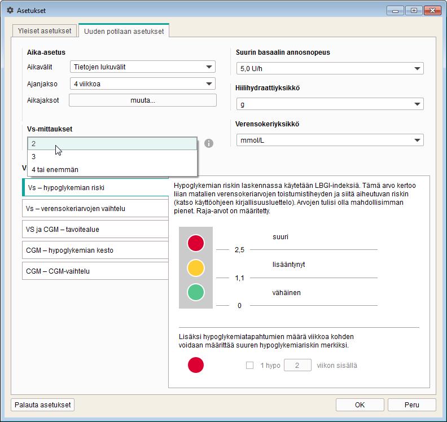Switch to Yleiset asetukset tab

pos(45,31)
